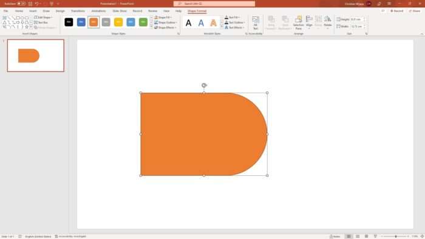Toggle the AutoSave switch

[21, 4]
